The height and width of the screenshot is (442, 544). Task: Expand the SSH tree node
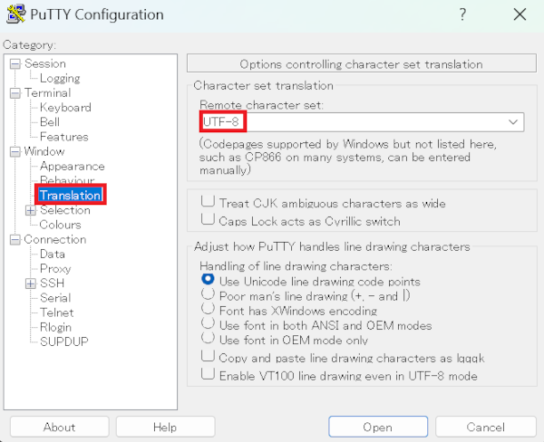pyautogui.click(x=30, y=283)
